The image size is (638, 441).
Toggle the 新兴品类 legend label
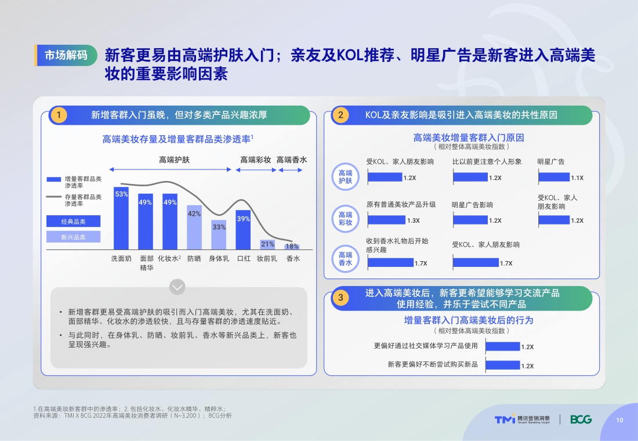click(x=72, y=236)
